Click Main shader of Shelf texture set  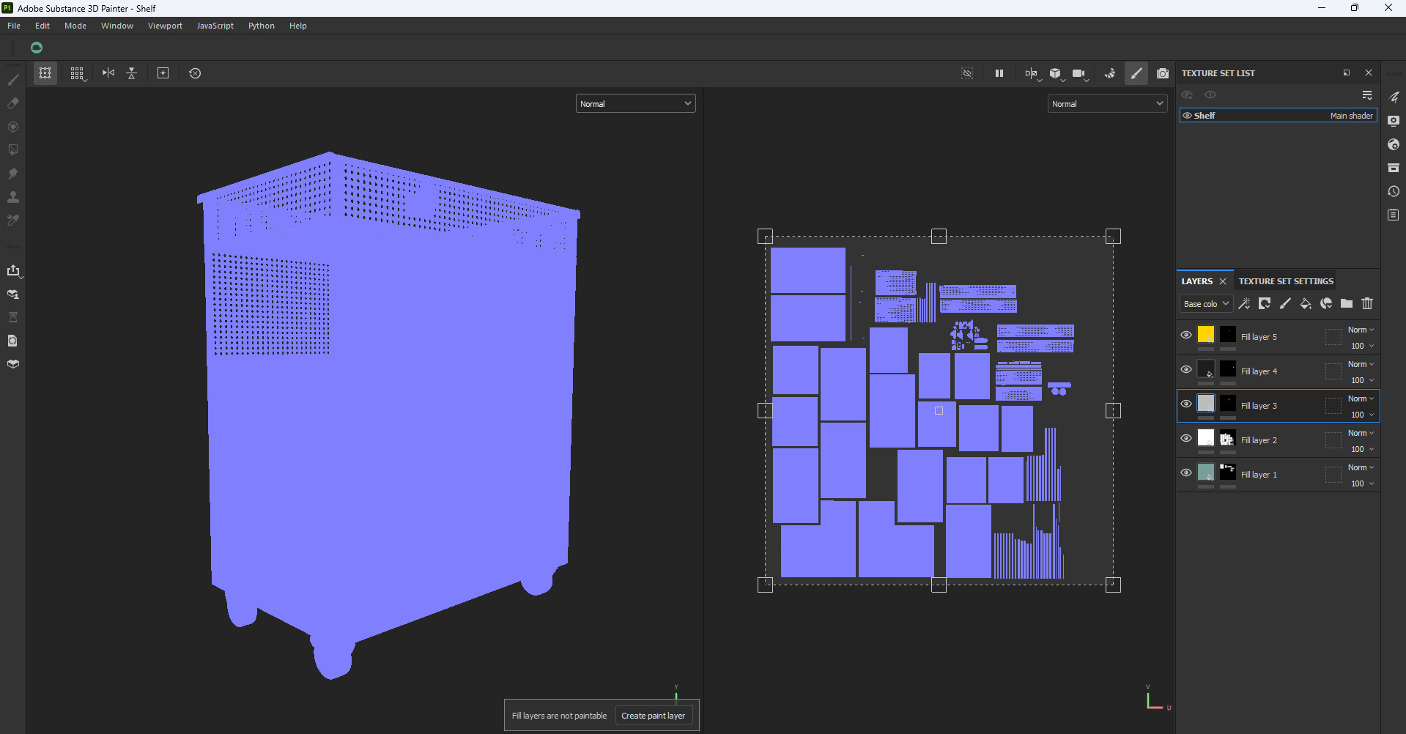pos(1351,116)
